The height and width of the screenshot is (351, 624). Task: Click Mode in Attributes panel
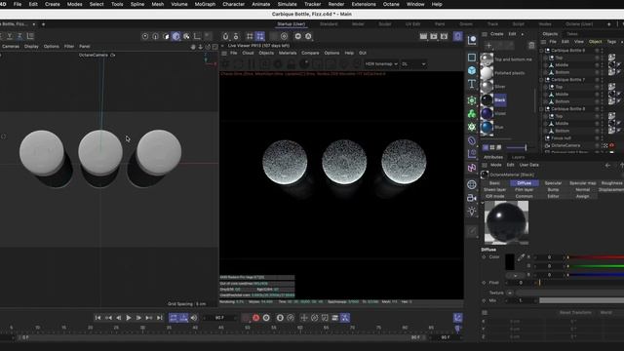496,165
